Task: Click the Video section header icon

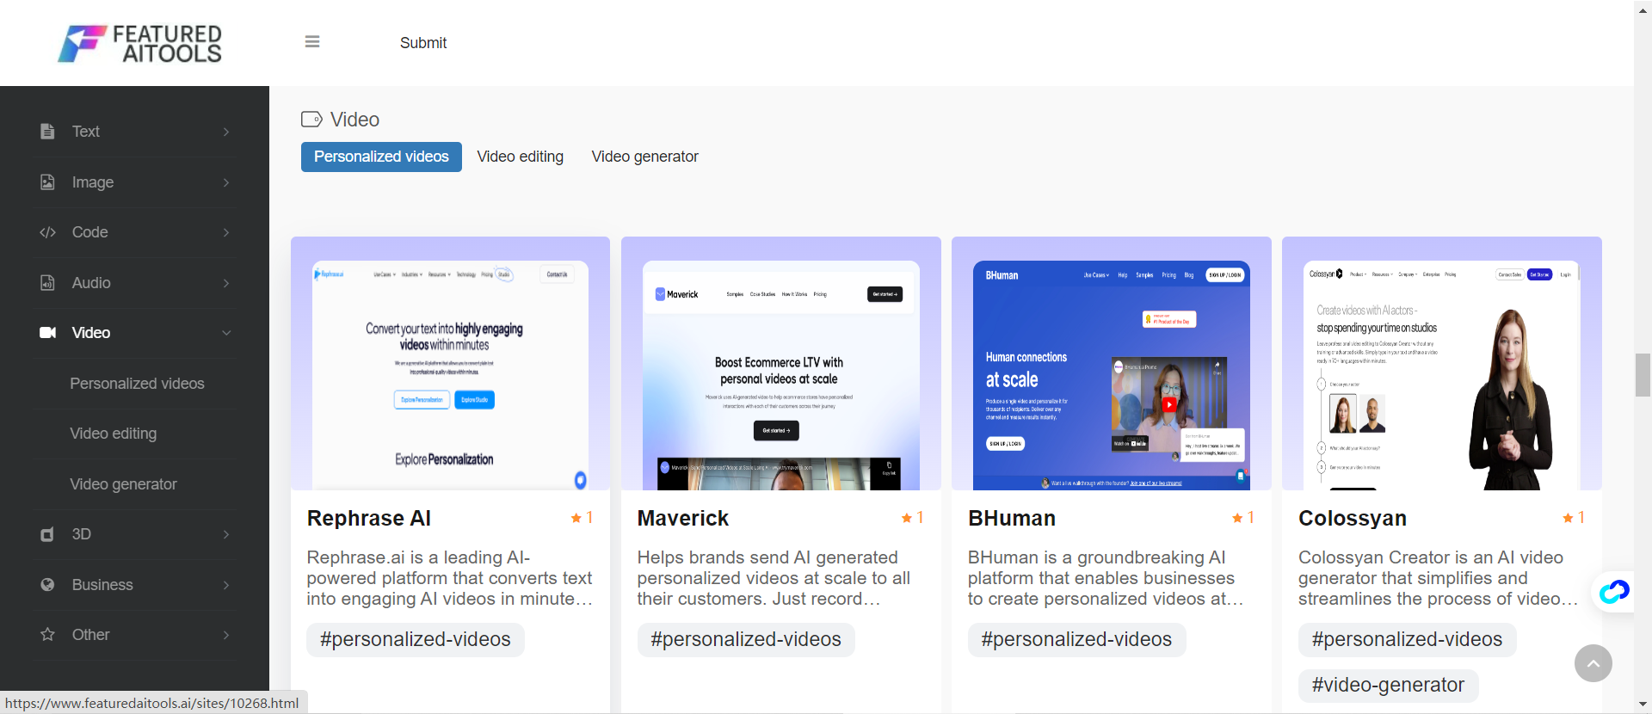Action: coord(311,120)
